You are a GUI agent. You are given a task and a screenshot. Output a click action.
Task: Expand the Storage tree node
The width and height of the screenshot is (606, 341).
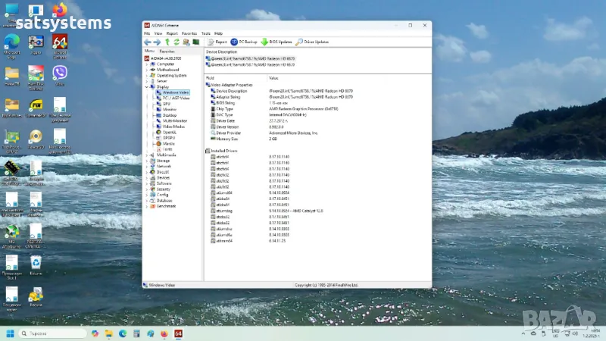(147, 161)
